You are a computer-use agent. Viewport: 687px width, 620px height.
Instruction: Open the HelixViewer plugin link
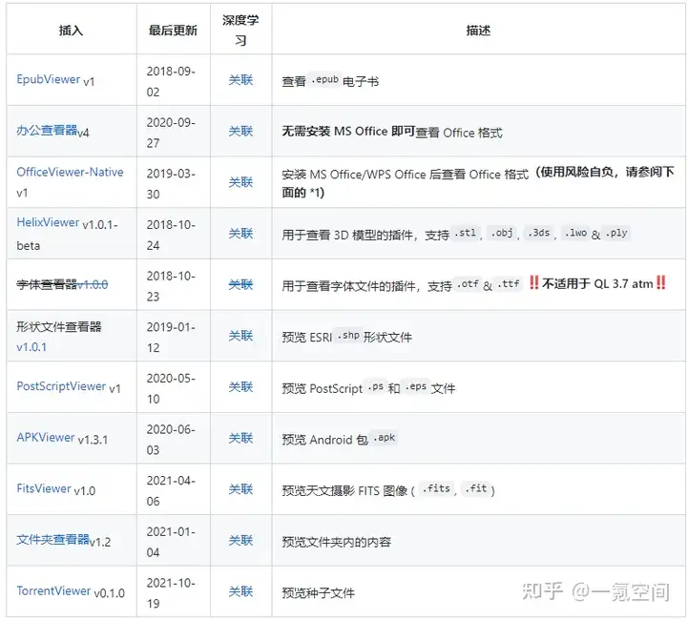tap(48, 222)
